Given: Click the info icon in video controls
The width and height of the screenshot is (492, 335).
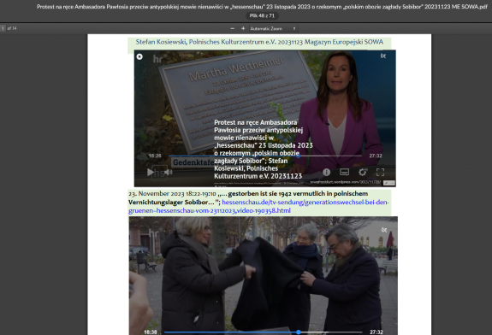Looking at the screenshot, I should (x=326, y=172).
